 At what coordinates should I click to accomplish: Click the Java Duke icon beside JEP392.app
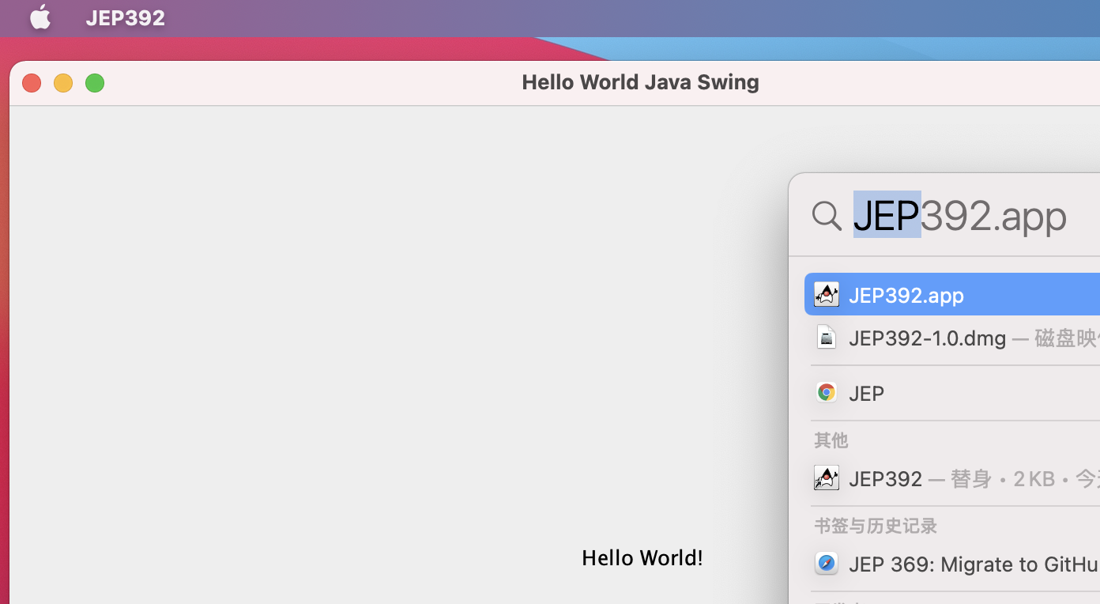point(826,294)
